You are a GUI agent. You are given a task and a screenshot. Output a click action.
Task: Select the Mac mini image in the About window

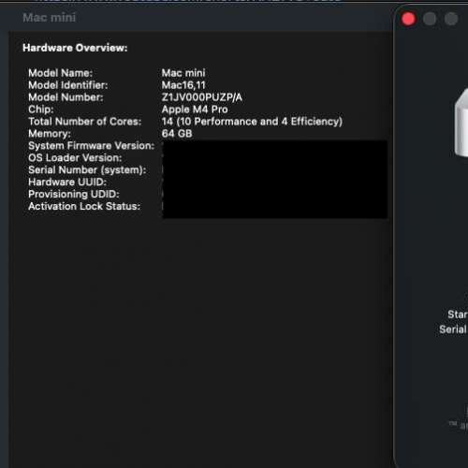[461, 124]
